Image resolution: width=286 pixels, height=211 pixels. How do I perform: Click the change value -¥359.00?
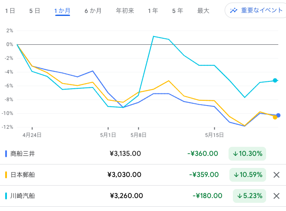tap(204, 175)
